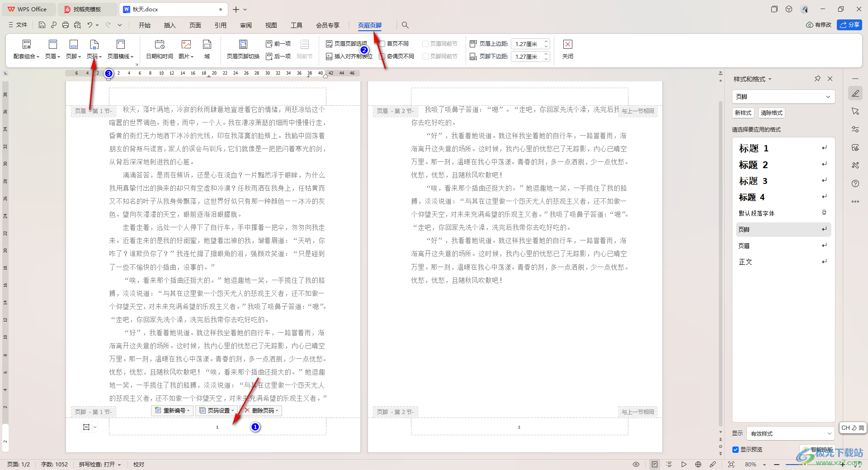Switch to eye protection view in status bar
The height and width of the screenshot is (470, 868).
pos(636,465)
